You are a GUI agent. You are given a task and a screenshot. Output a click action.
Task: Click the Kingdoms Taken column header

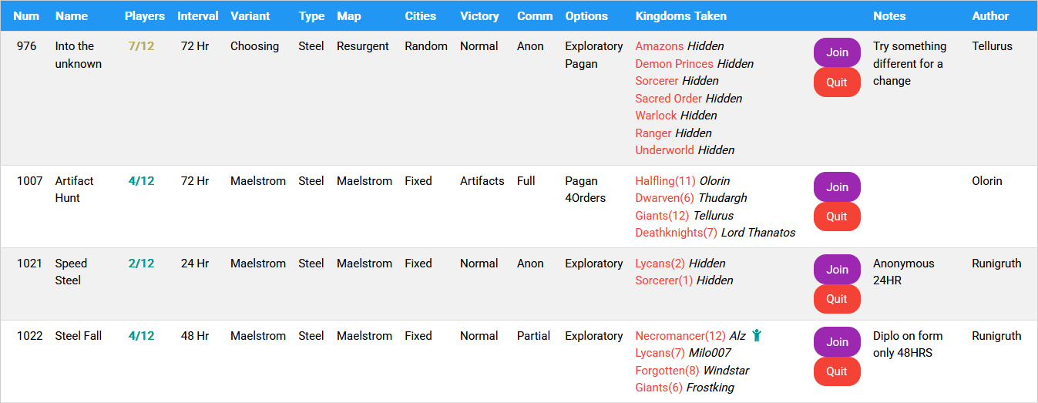(x=680, y=15)
